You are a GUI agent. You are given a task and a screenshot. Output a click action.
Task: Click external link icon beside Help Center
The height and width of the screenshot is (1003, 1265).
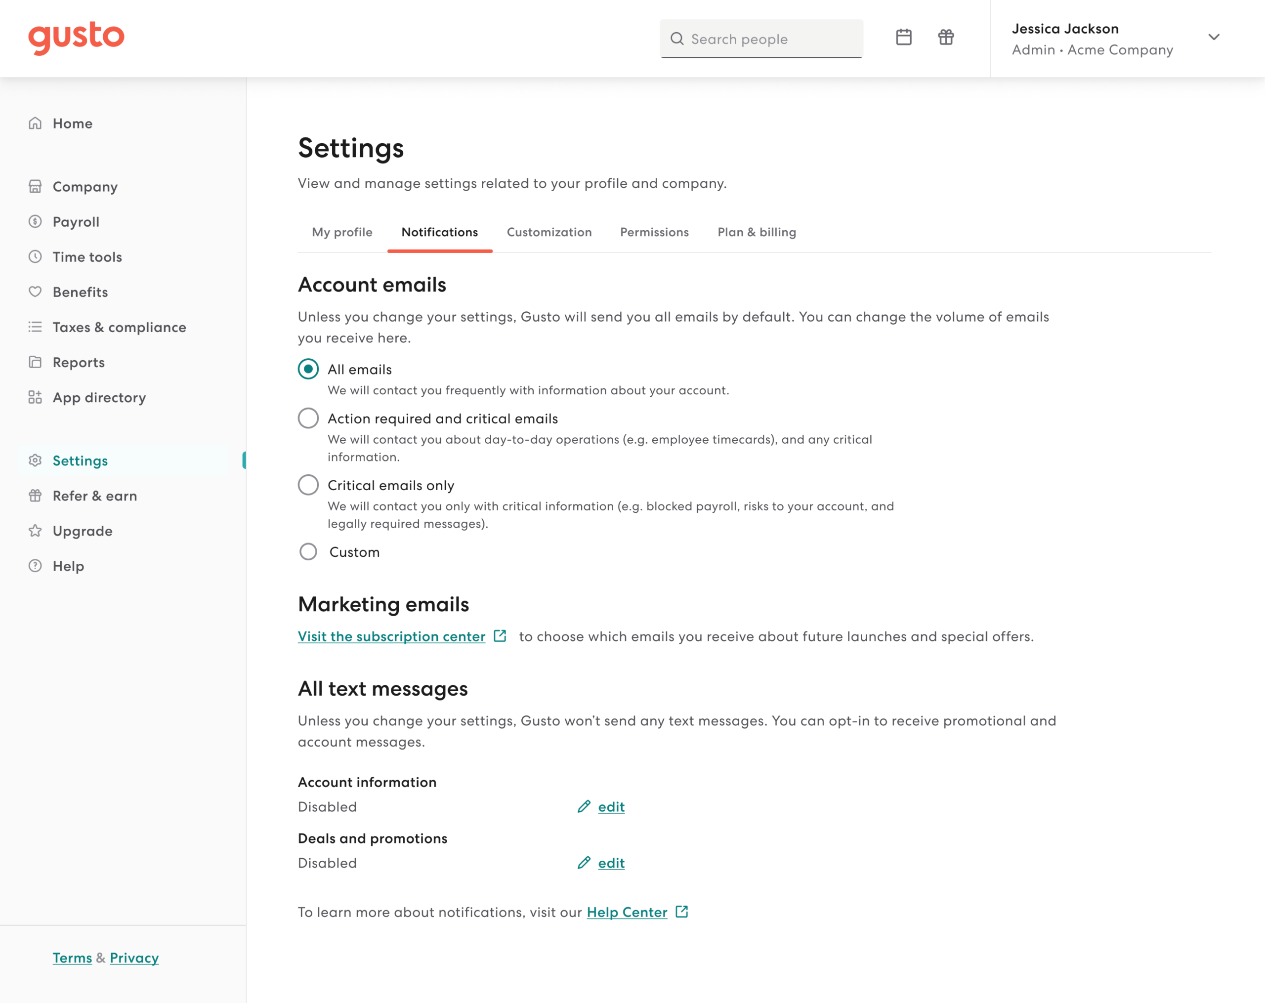682,912
